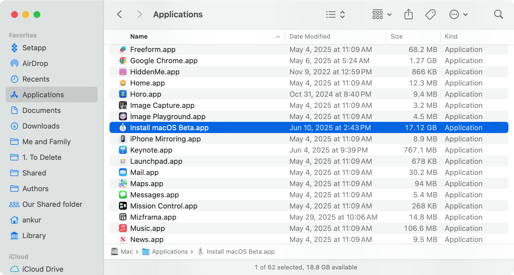The image size is (514, 275).
Task: Click the Keynote.app icon
Action: (x=123, y=150)
